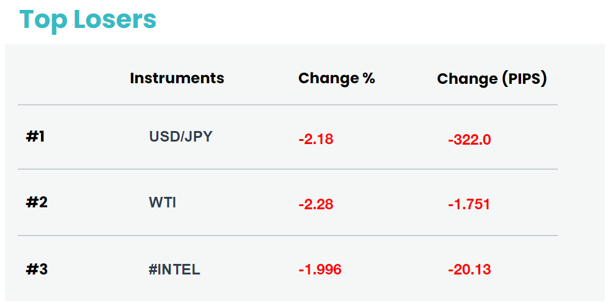This screenshot has width=611, height=308.
Task: Click the Change (PIPS) column header
Action: [492, 79]
